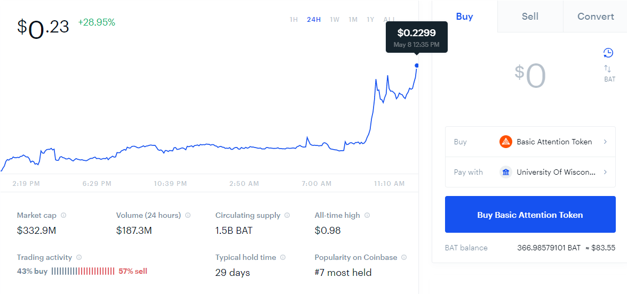Click the recurring buy clock icon
The image size is (627, 294).
(608, 53)
